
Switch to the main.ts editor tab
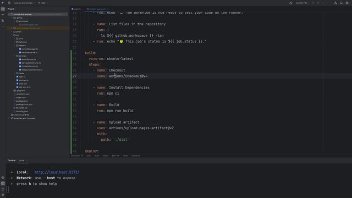point(76,9)
